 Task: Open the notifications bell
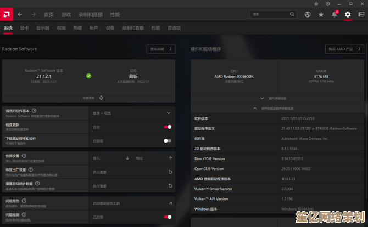[334, 14]
